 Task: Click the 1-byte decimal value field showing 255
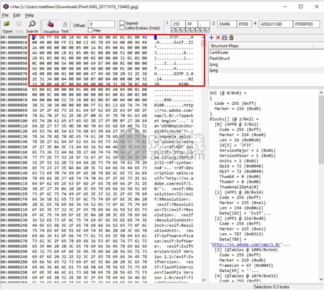(x=178, y=24)
